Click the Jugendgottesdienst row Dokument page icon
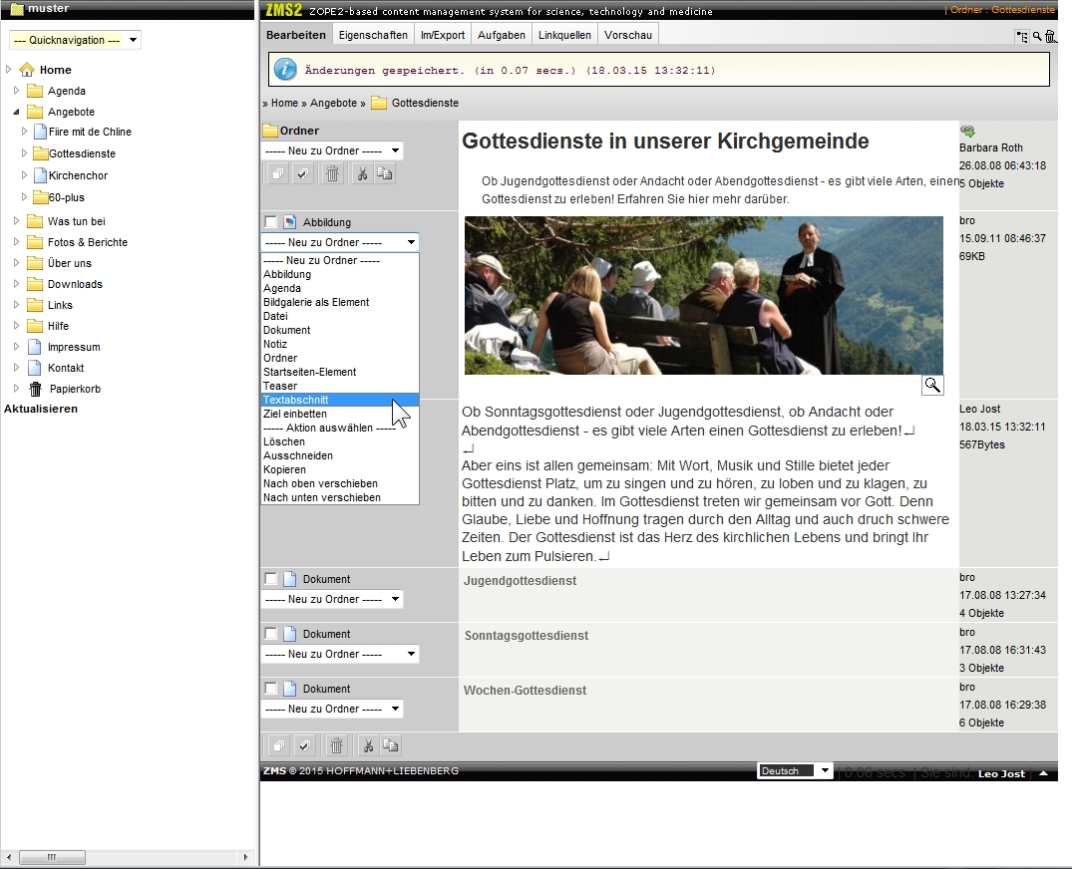 pos(290,579)
